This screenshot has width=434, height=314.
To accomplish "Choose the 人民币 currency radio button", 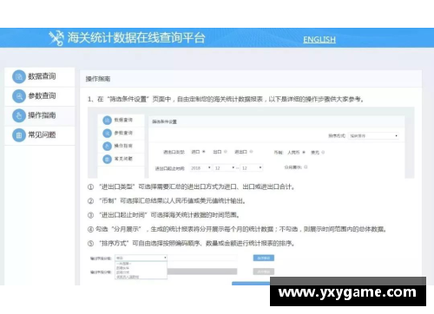I will point(304,153).
